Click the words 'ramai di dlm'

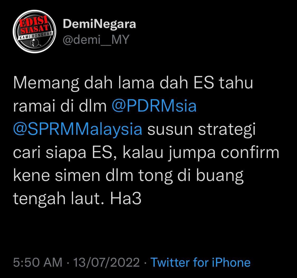tap(60, 106)
